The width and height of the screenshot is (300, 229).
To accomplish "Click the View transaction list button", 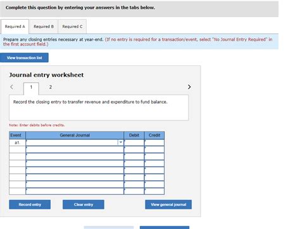I will tap(24, 58).
